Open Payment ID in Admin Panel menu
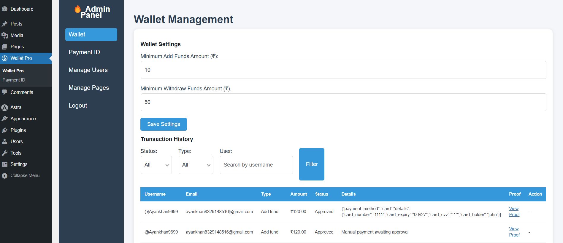This screenshot has height=243, width=563. [x=84, y=52]
